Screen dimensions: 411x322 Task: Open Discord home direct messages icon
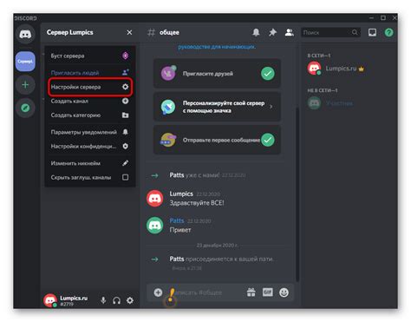25,34
